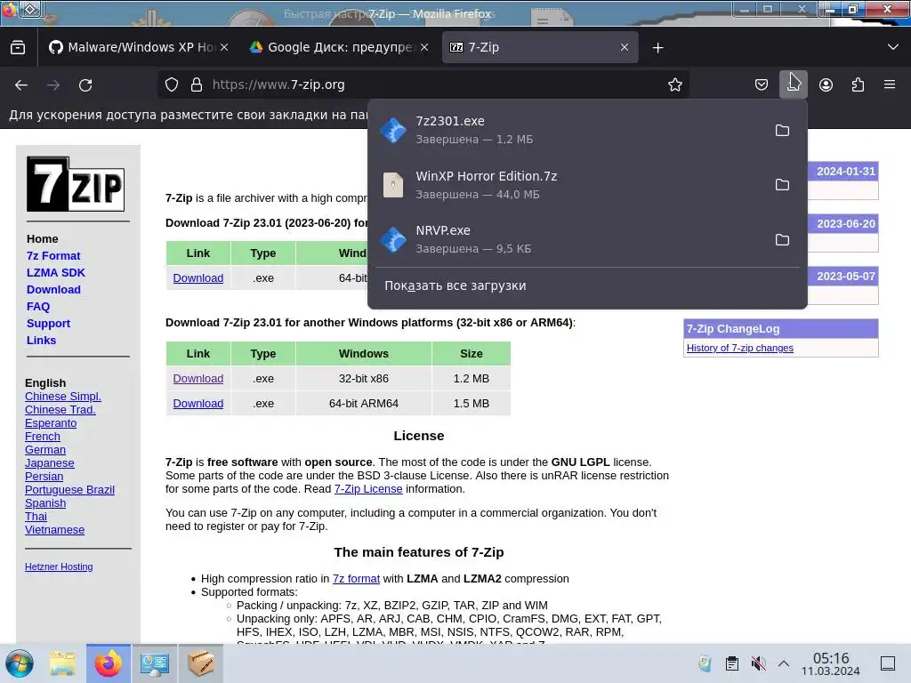Image resolution: width=911 pixels, height=683 pixels.
Task: Open tracking protection shield icon
Action: click(x=172, y=84)
